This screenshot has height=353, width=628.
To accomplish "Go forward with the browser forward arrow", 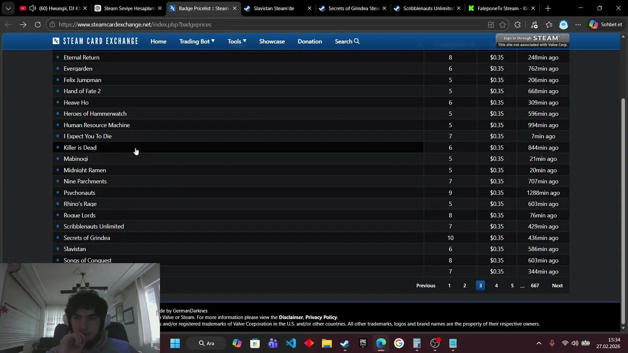I will [x=23, y=25].
